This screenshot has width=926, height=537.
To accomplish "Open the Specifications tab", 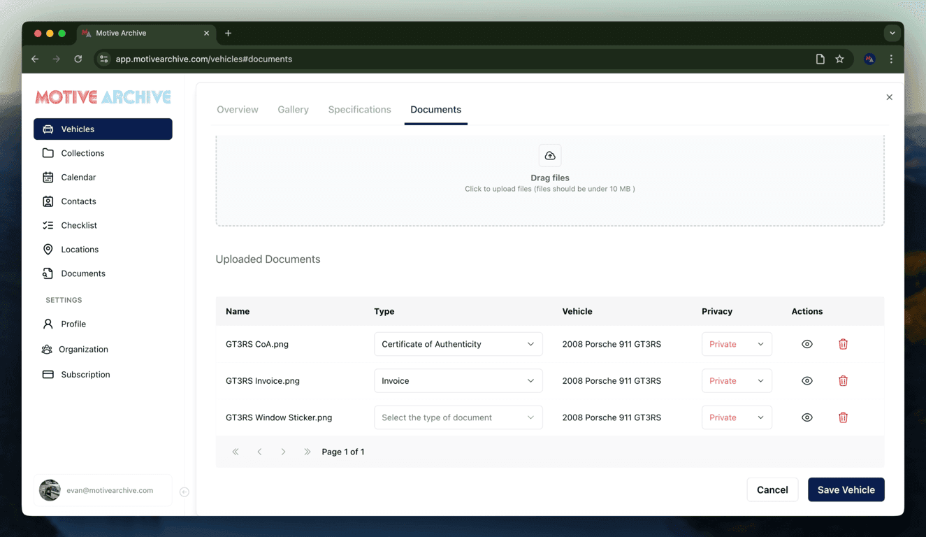I will tap(359, 110).
